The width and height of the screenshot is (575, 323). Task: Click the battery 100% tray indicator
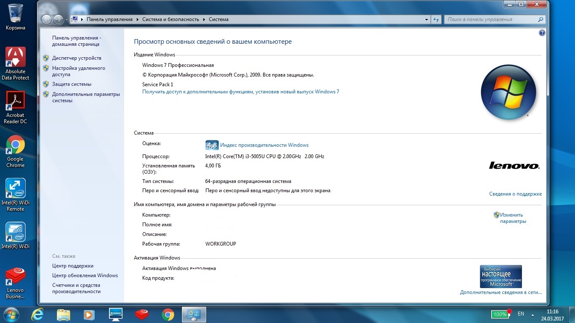500,314
